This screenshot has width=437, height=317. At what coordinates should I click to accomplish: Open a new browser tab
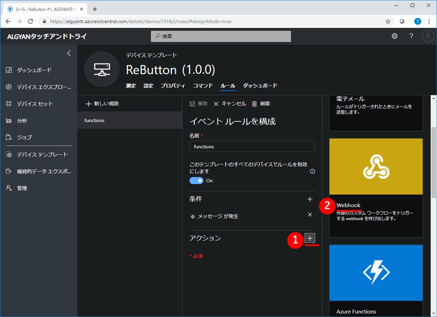click(95, 9)
